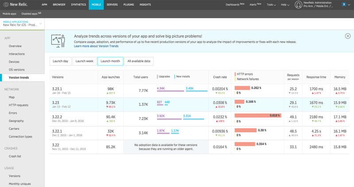Open Versions in Usage section
The image size is (354, 187).
(15, 176)
